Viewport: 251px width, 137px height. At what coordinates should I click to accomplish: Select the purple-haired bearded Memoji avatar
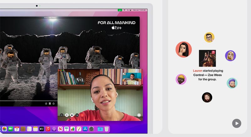pyautogui.click(x=232, y=83)
